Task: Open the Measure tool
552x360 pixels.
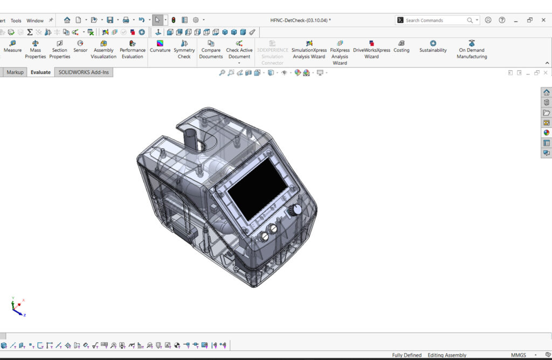Action: point(13,46)
